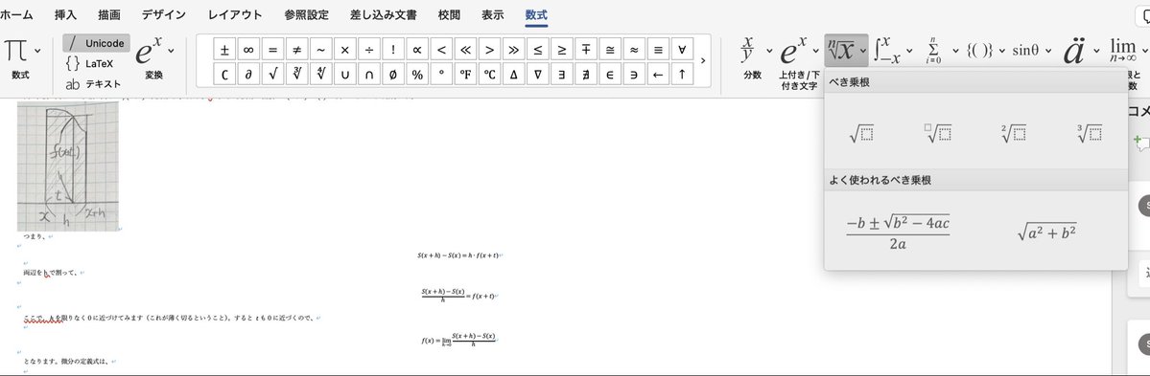Switch to the 挿入 tab

click(x=65, y=14)
